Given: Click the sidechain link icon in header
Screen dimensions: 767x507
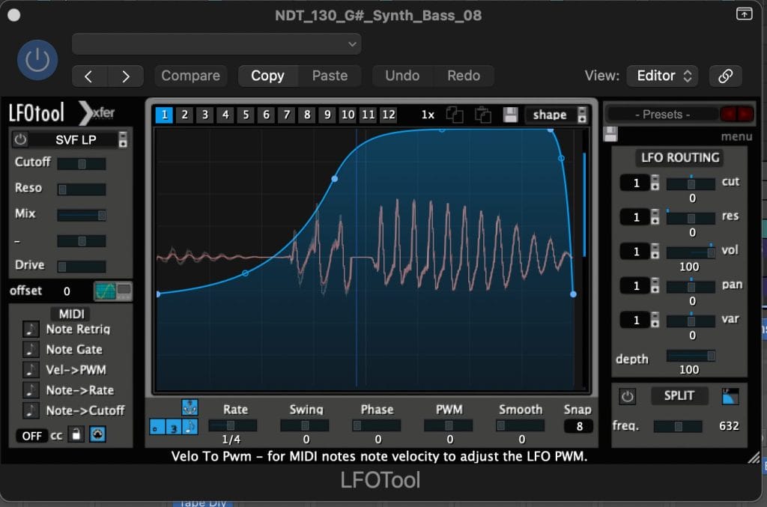Looking at the screenshot, I should tap(725, 76).
